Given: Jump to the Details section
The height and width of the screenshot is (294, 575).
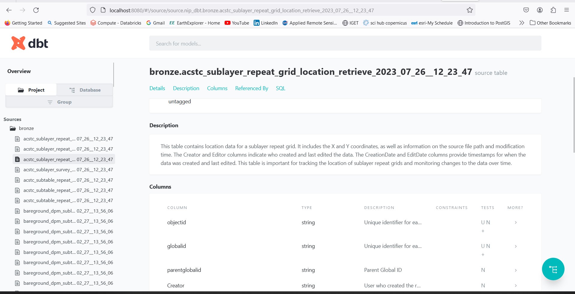Looking at the screenshot, I should (x=157, y=88).
